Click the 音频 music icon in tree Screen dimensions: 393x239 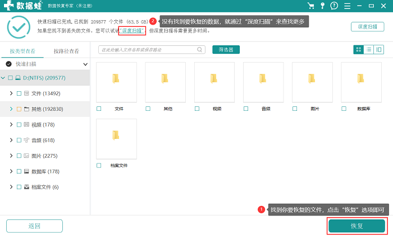click(26, 140)
